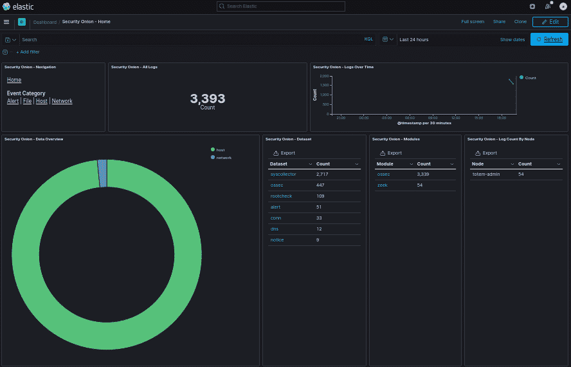
Task: Open the Last 24 hours time range
Action: pyautogui.click(x=413, y=39)
